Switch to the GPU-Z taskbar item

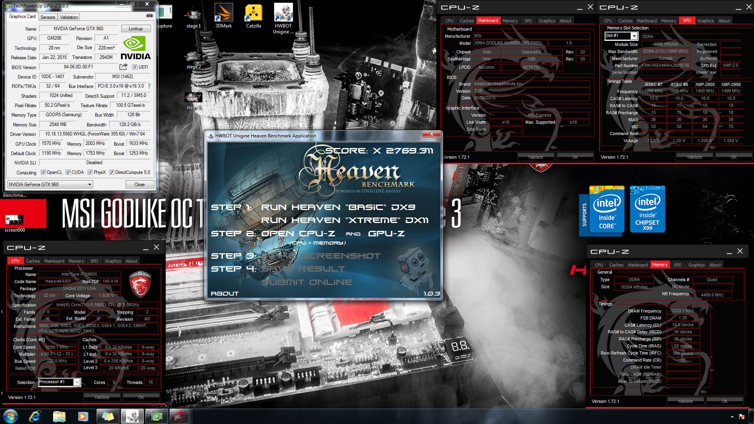tap(156, 416)
